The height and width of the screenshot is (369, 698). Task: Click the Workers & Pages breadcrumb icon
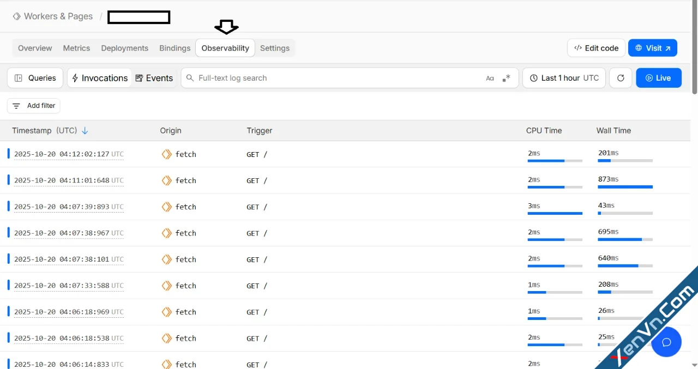[17, 16]
